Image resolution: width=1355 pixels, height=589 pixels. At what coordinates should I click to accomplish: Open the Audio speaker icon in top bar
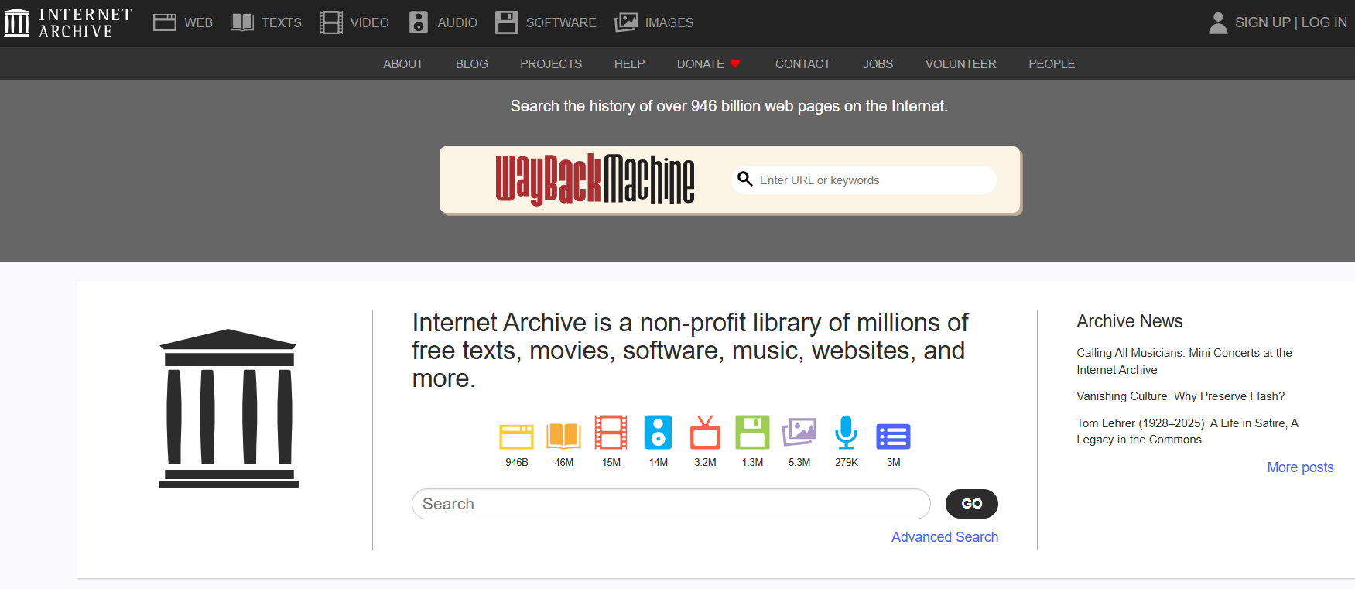point(419,22)
